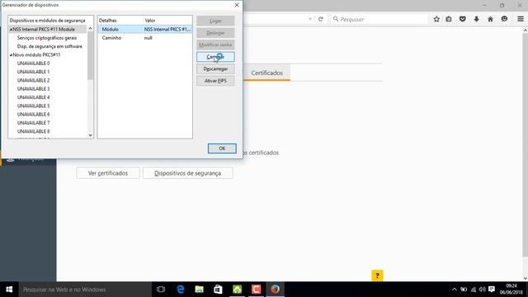Confirm the dialog with OK

(x=222, y=148)
